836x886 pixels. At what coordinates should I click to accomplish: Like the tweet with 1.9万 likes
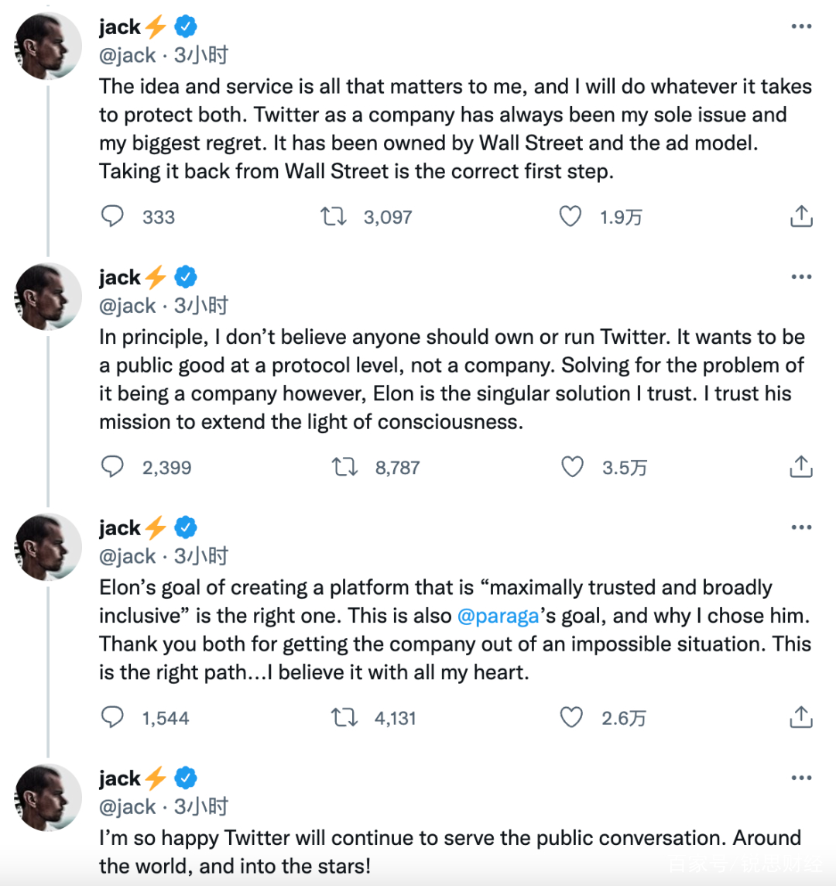point(570,216)
